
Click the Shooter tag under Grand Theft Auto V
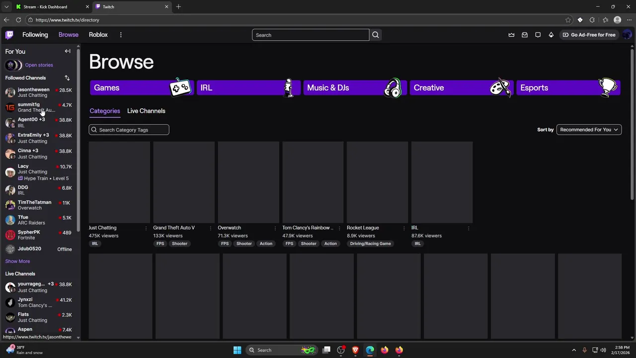tap(179, 244)
